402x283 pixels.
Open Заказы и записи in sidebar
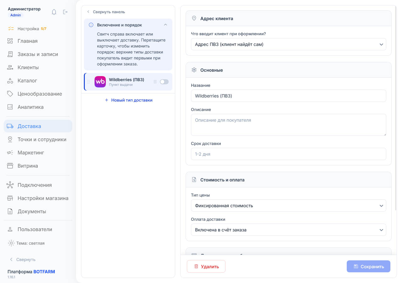pyautogui.click(x=38, y=54)
